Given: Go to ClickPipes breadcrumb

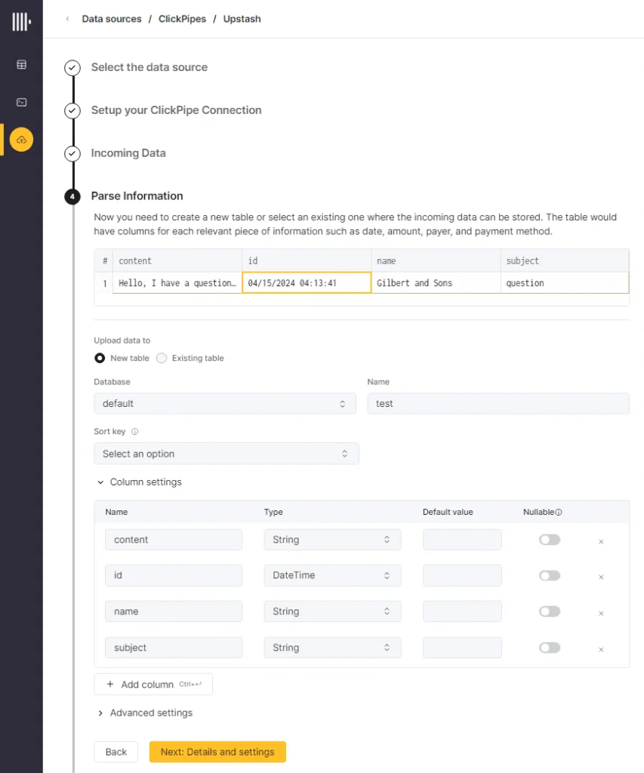Looking at the screenshot, I should pyautogui.click(x=182, y=19).
